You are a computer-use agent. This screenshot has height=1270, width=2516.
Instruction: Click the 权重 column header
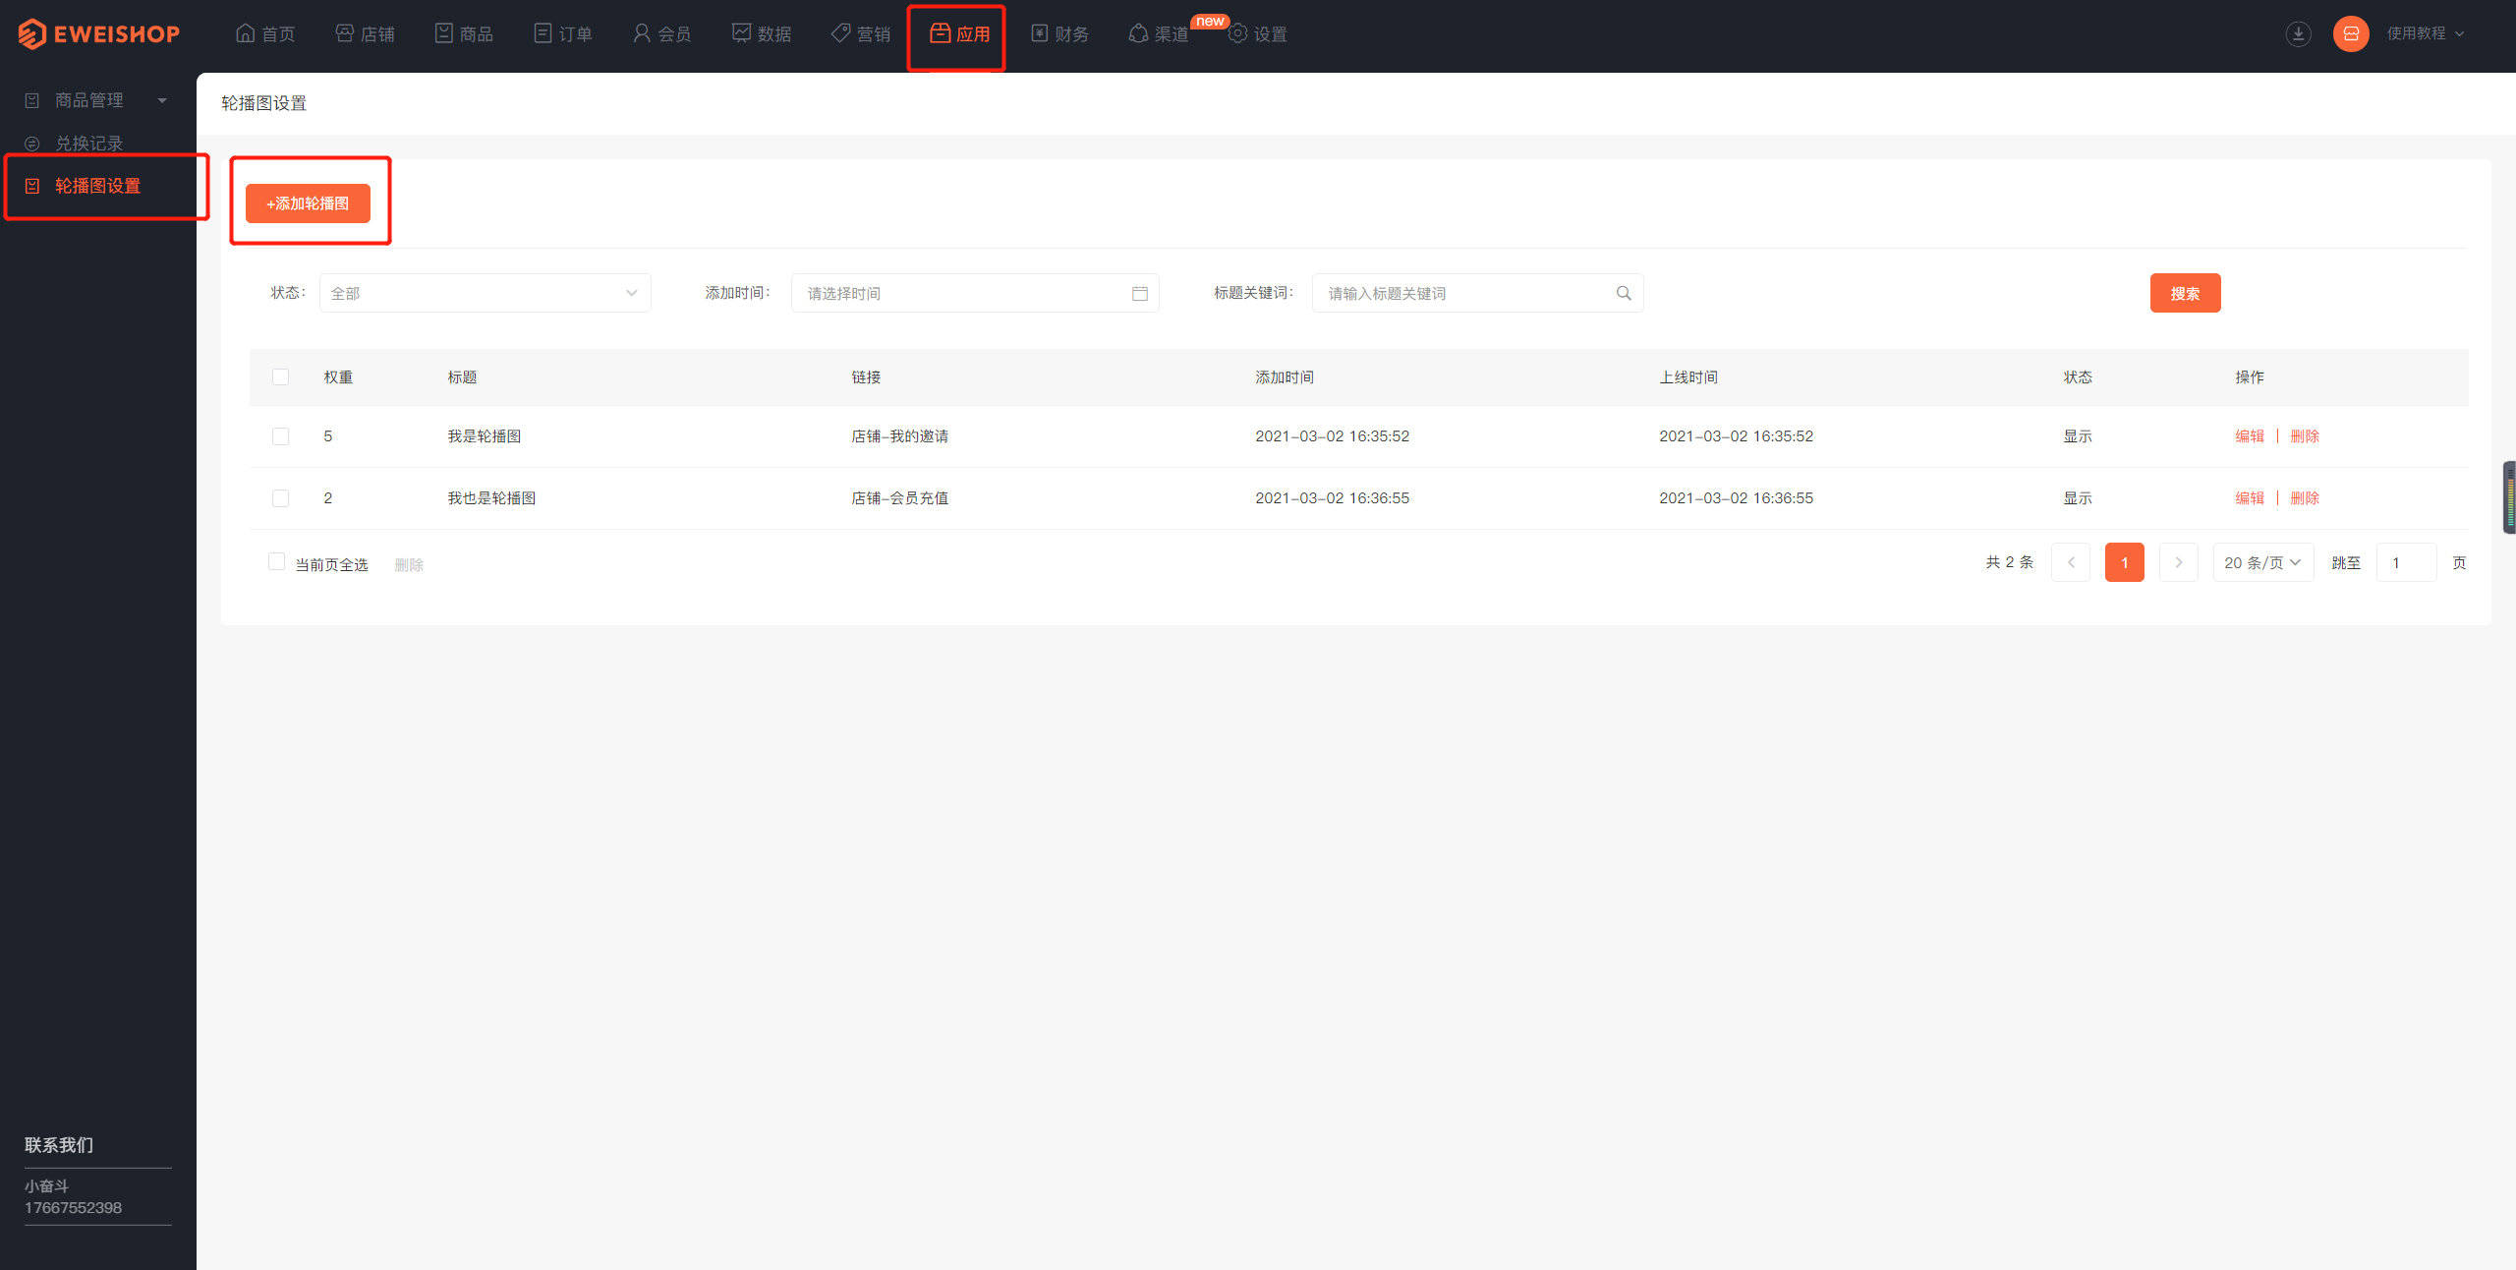point(338,376)
